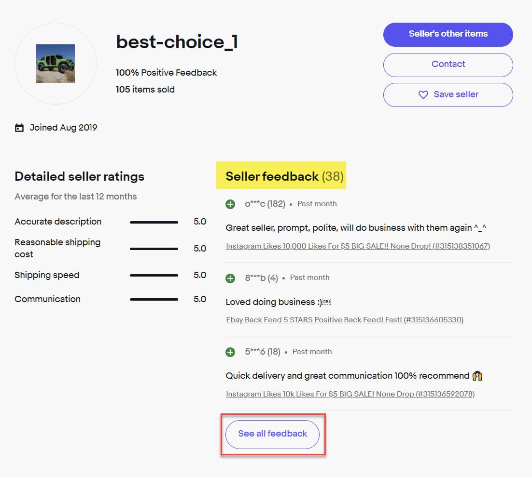Viewport: 532px width, 477px height.
Task: Click the praying hands emoji in feedback
Action: [x=478, y=376]
